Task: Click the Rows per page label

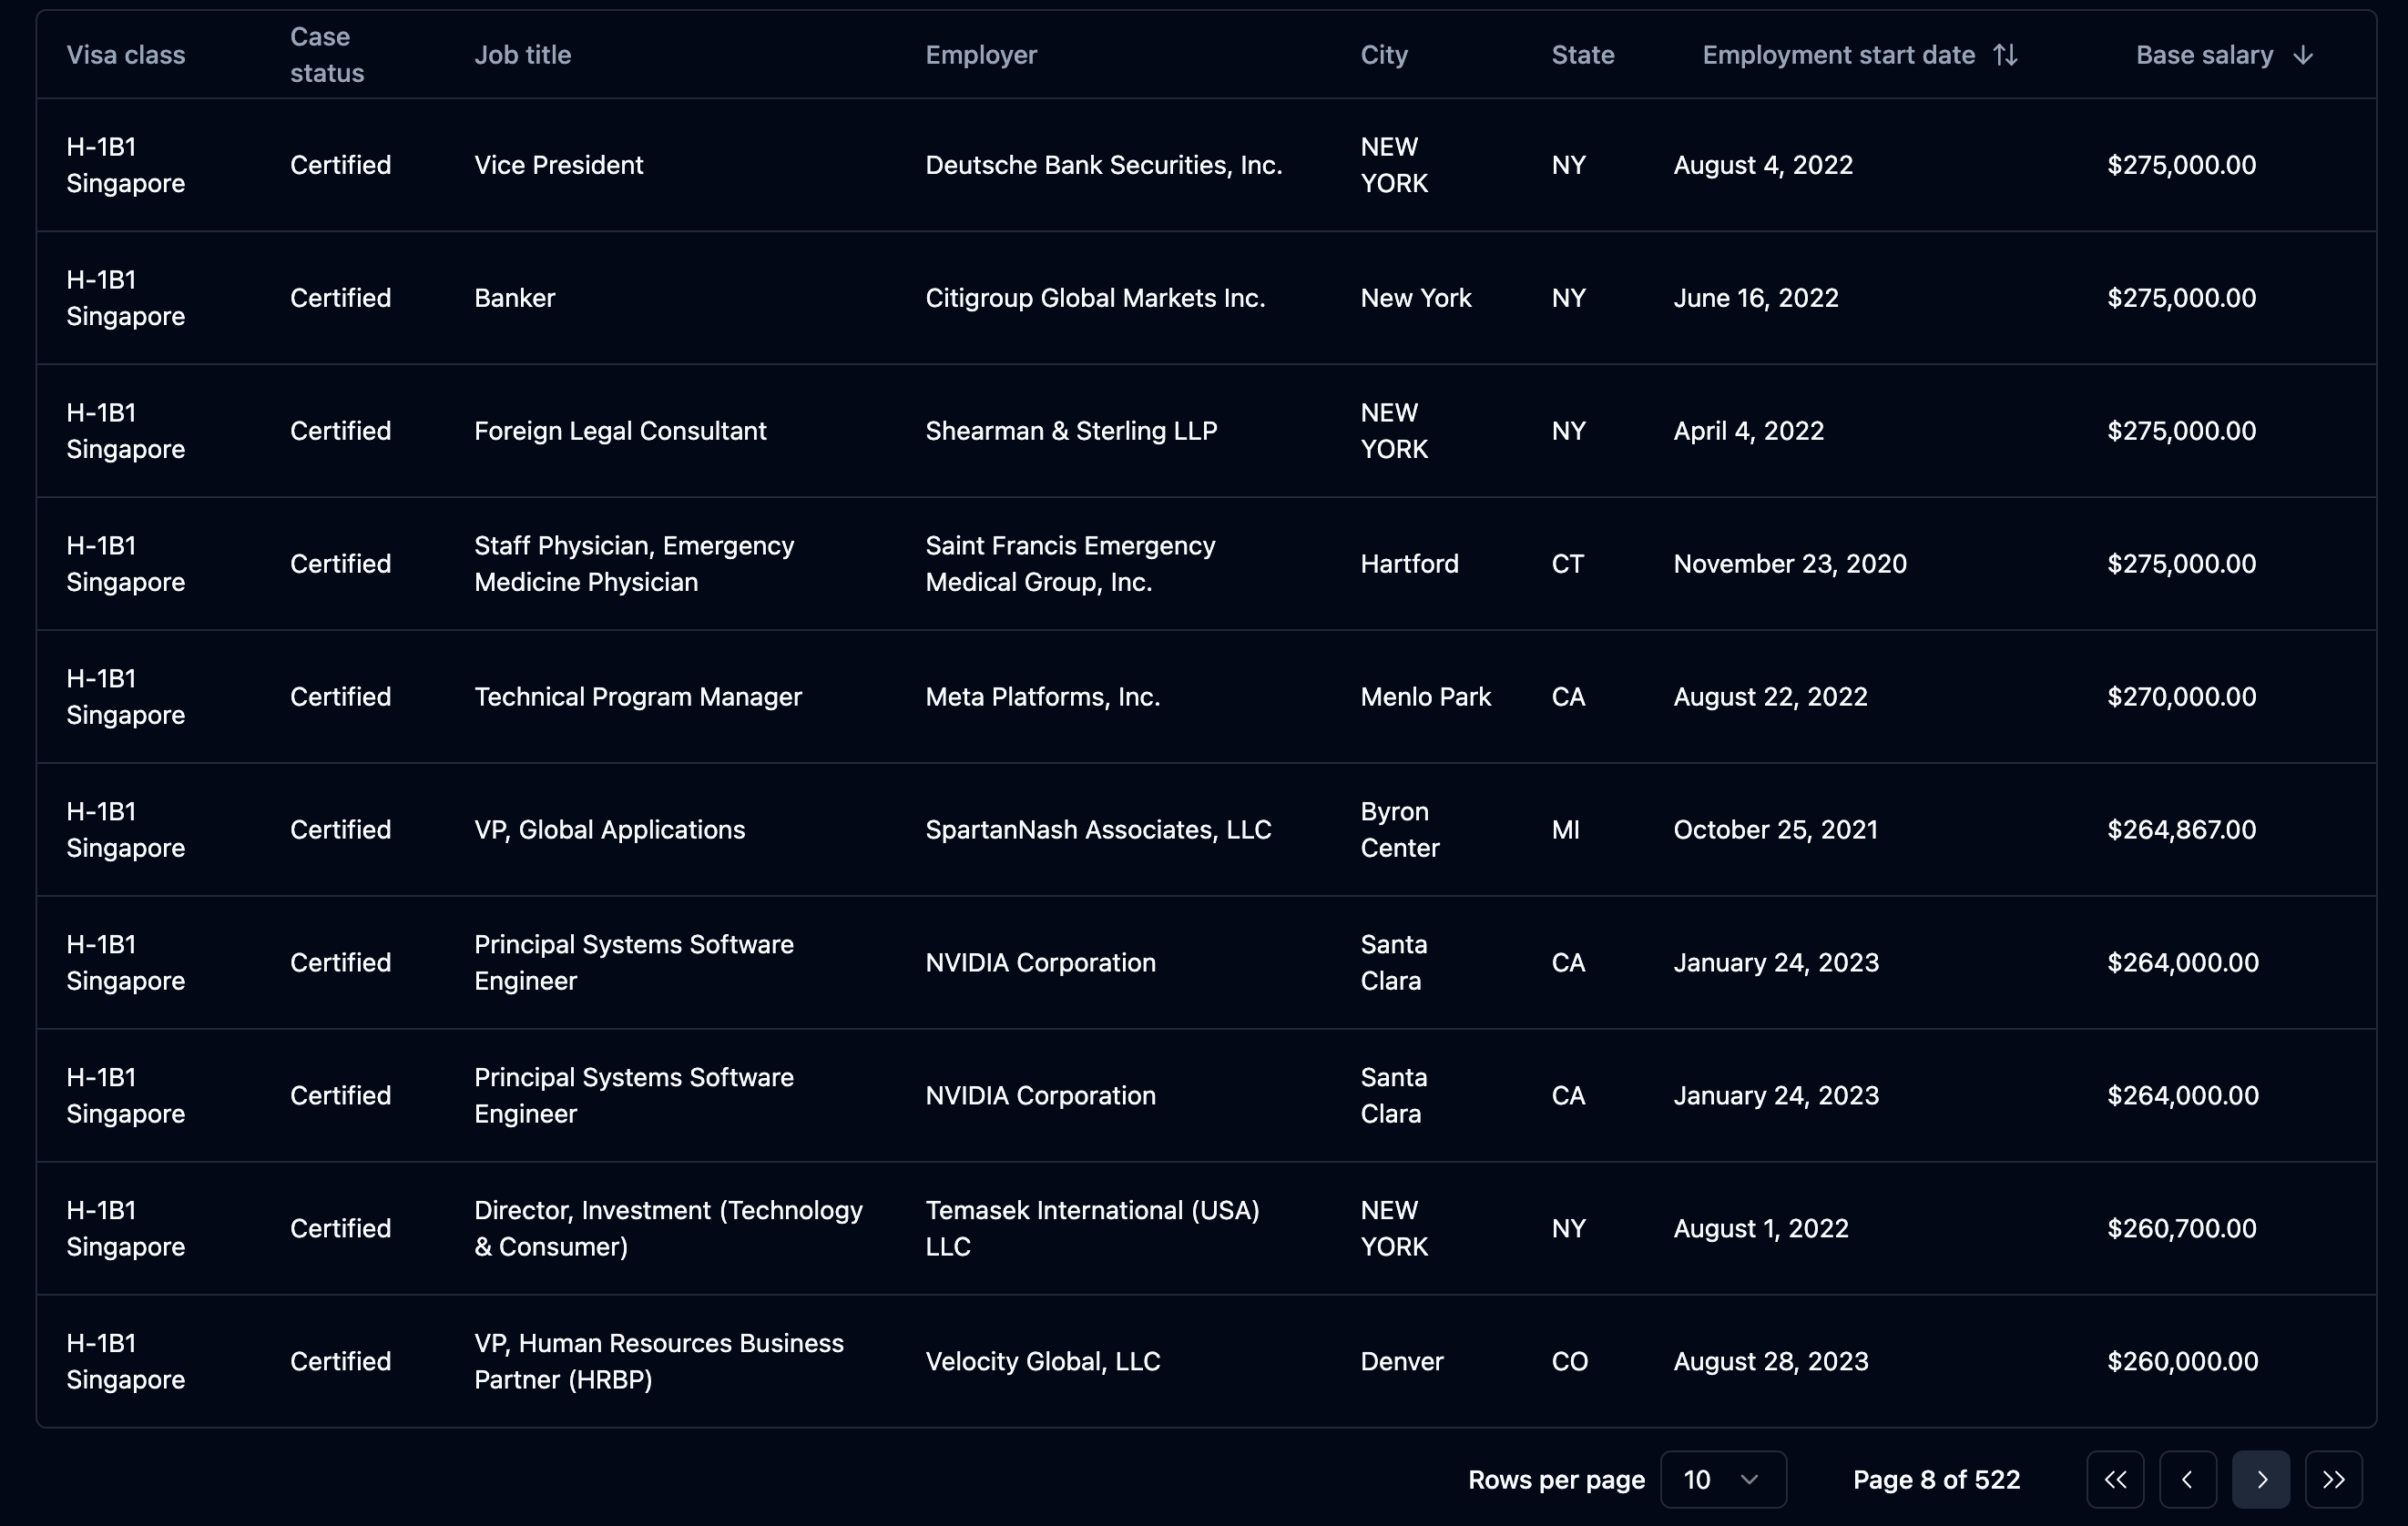Action: click(x=1556, y=1479)
